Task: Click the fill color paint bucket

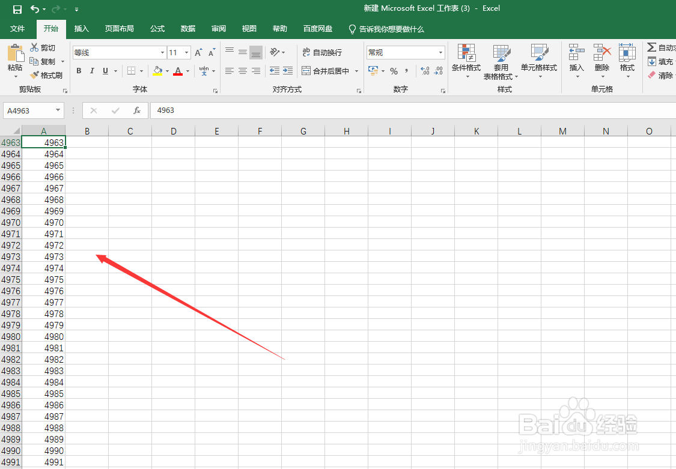Action: click(x=157, y=71)
